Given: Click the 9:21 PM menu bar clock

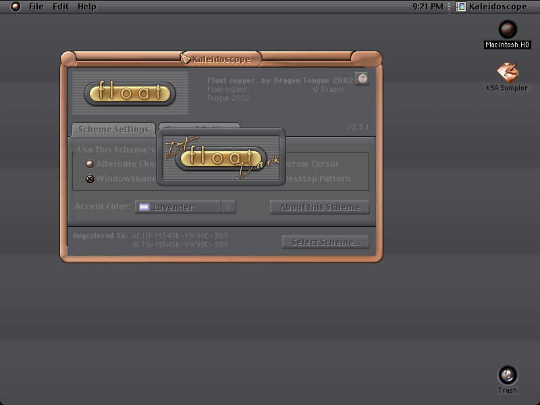Looking at the screenshot, I should point(428,7).
